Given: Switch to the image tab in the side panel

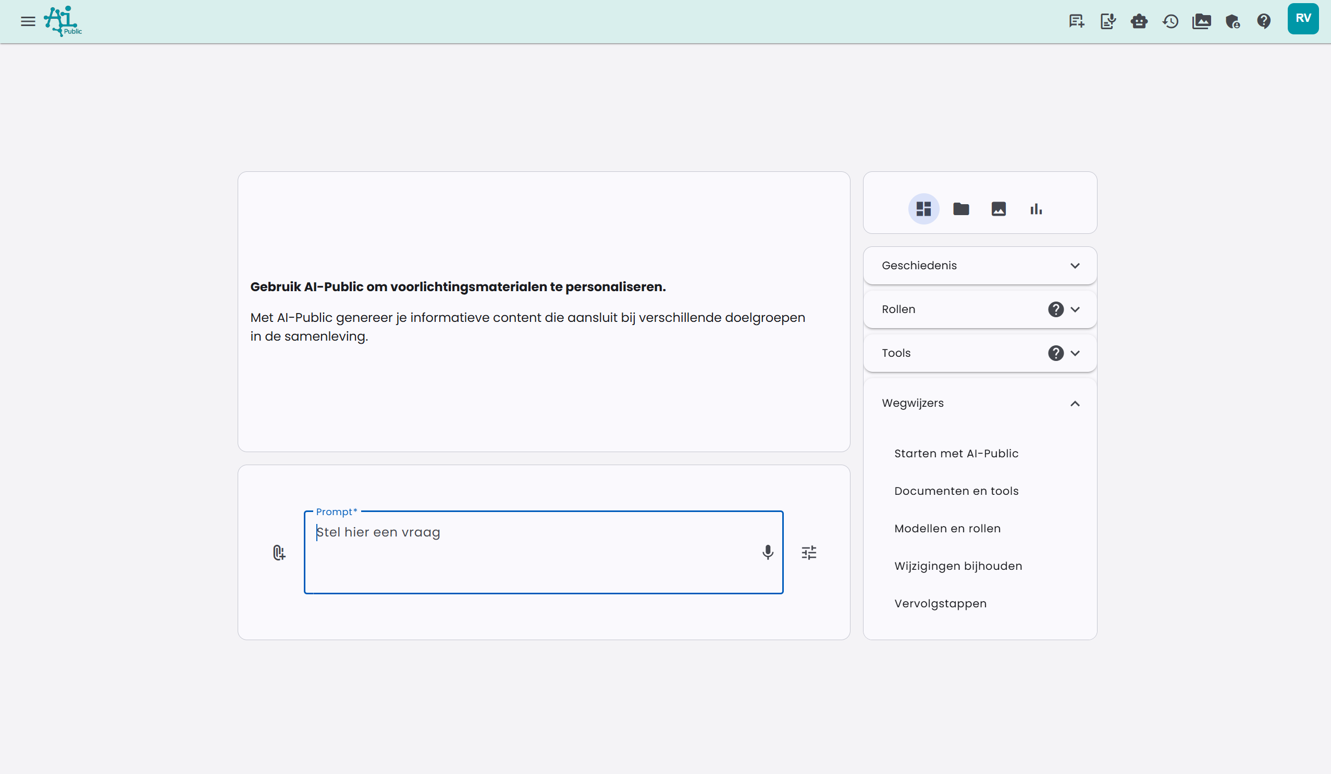Looking at the screenshot, I should coord(999,209).
